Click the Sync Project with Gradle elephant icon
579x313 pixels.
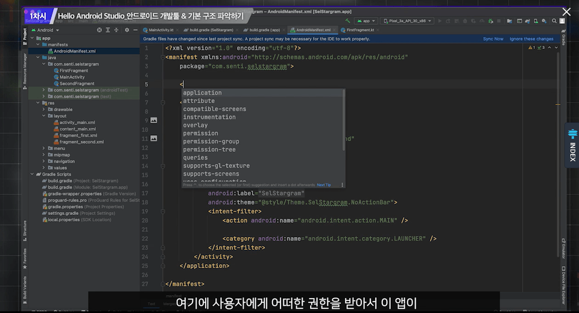click(x=527, y=21)
